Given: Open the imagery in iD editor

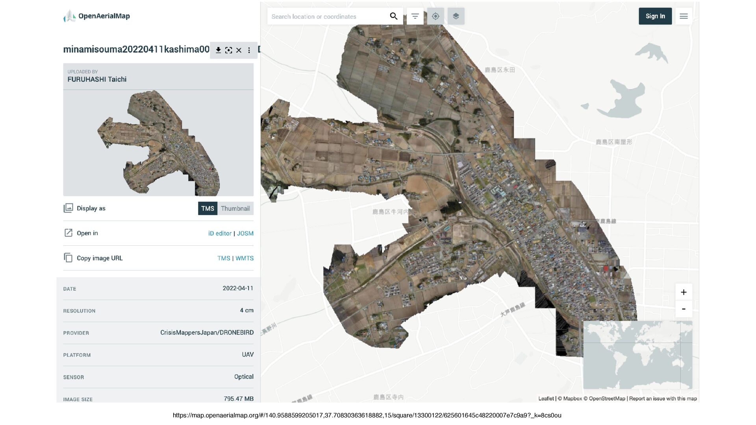Looking at the screenshot, I should (220, 233).
